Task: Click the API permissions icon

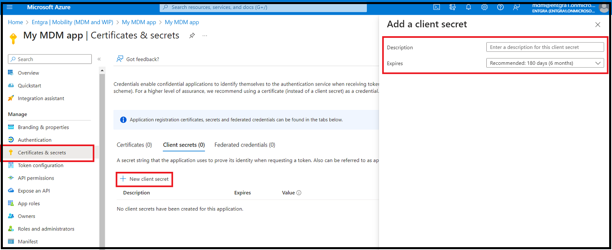Action: click(x=11, y=178)
